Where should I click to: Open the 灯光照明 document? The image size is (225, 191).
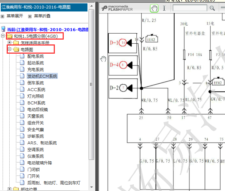click(x=36, y=96)
